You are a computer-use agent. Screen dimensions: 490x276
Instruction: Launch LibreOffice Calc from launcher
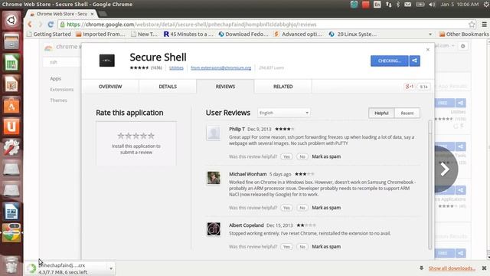(11, 63)
